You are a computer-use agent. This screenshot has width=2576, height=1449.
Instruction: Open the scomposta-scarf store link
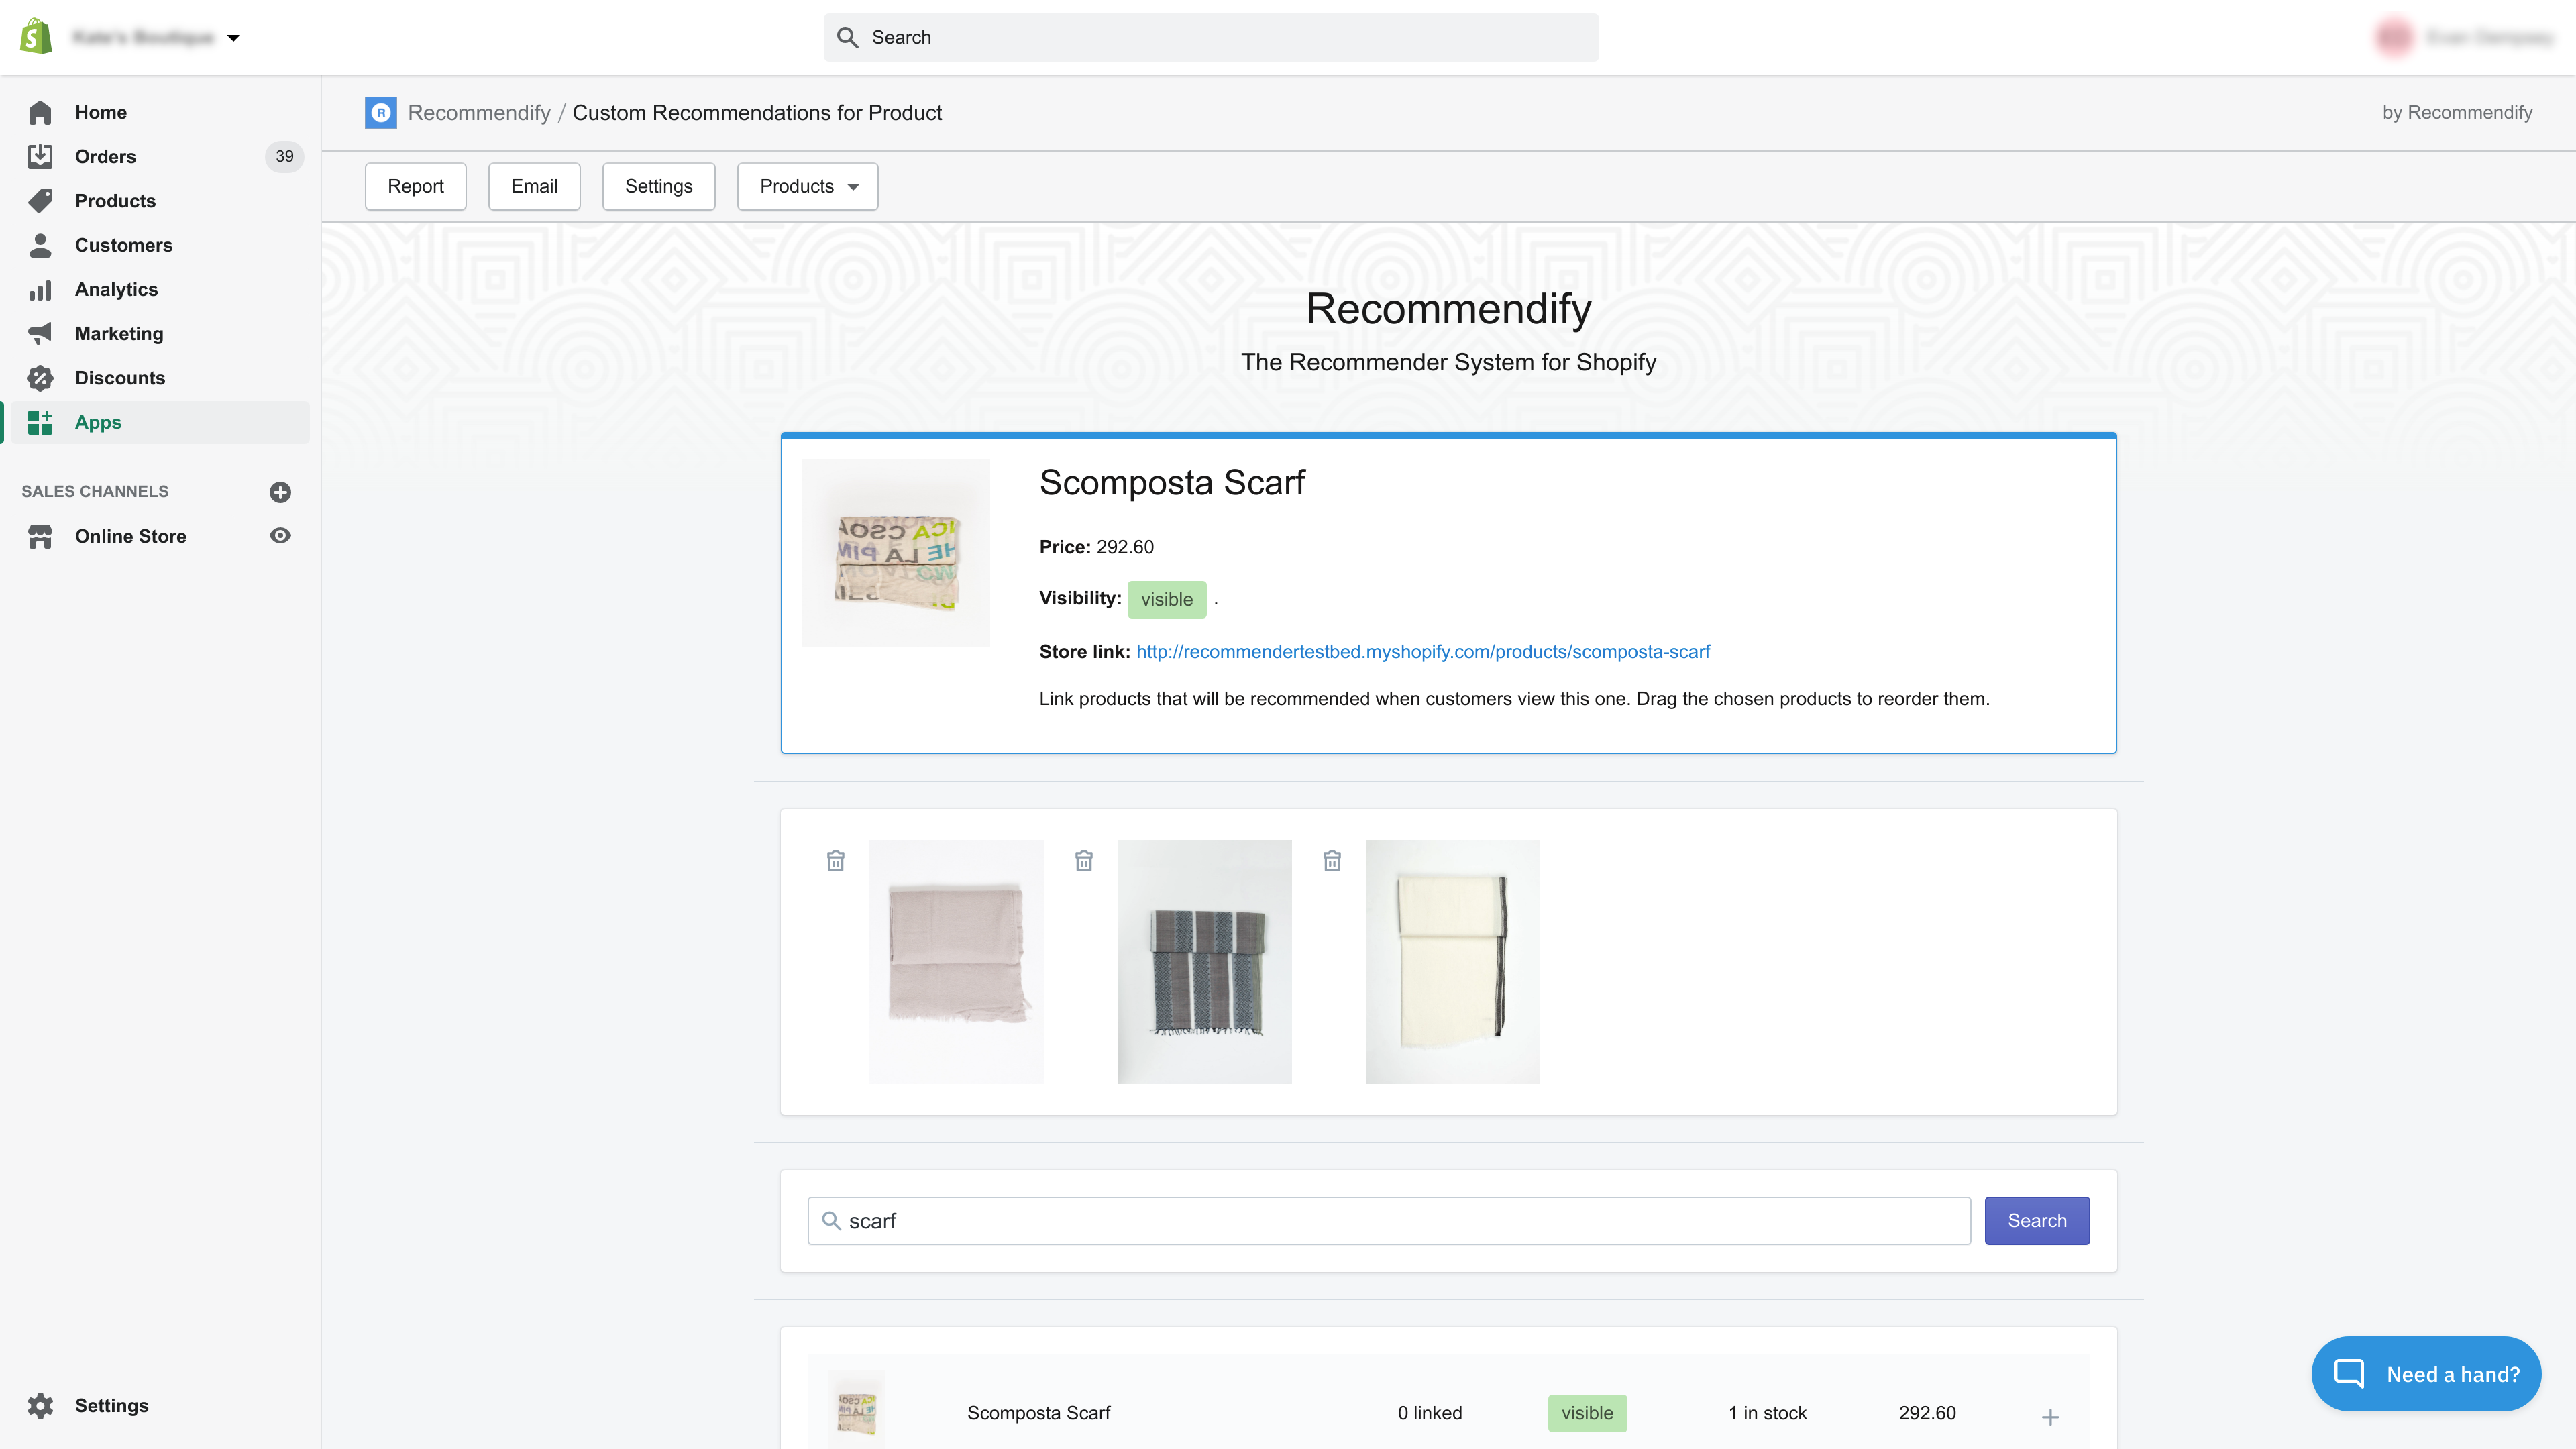coord(1422,652)
